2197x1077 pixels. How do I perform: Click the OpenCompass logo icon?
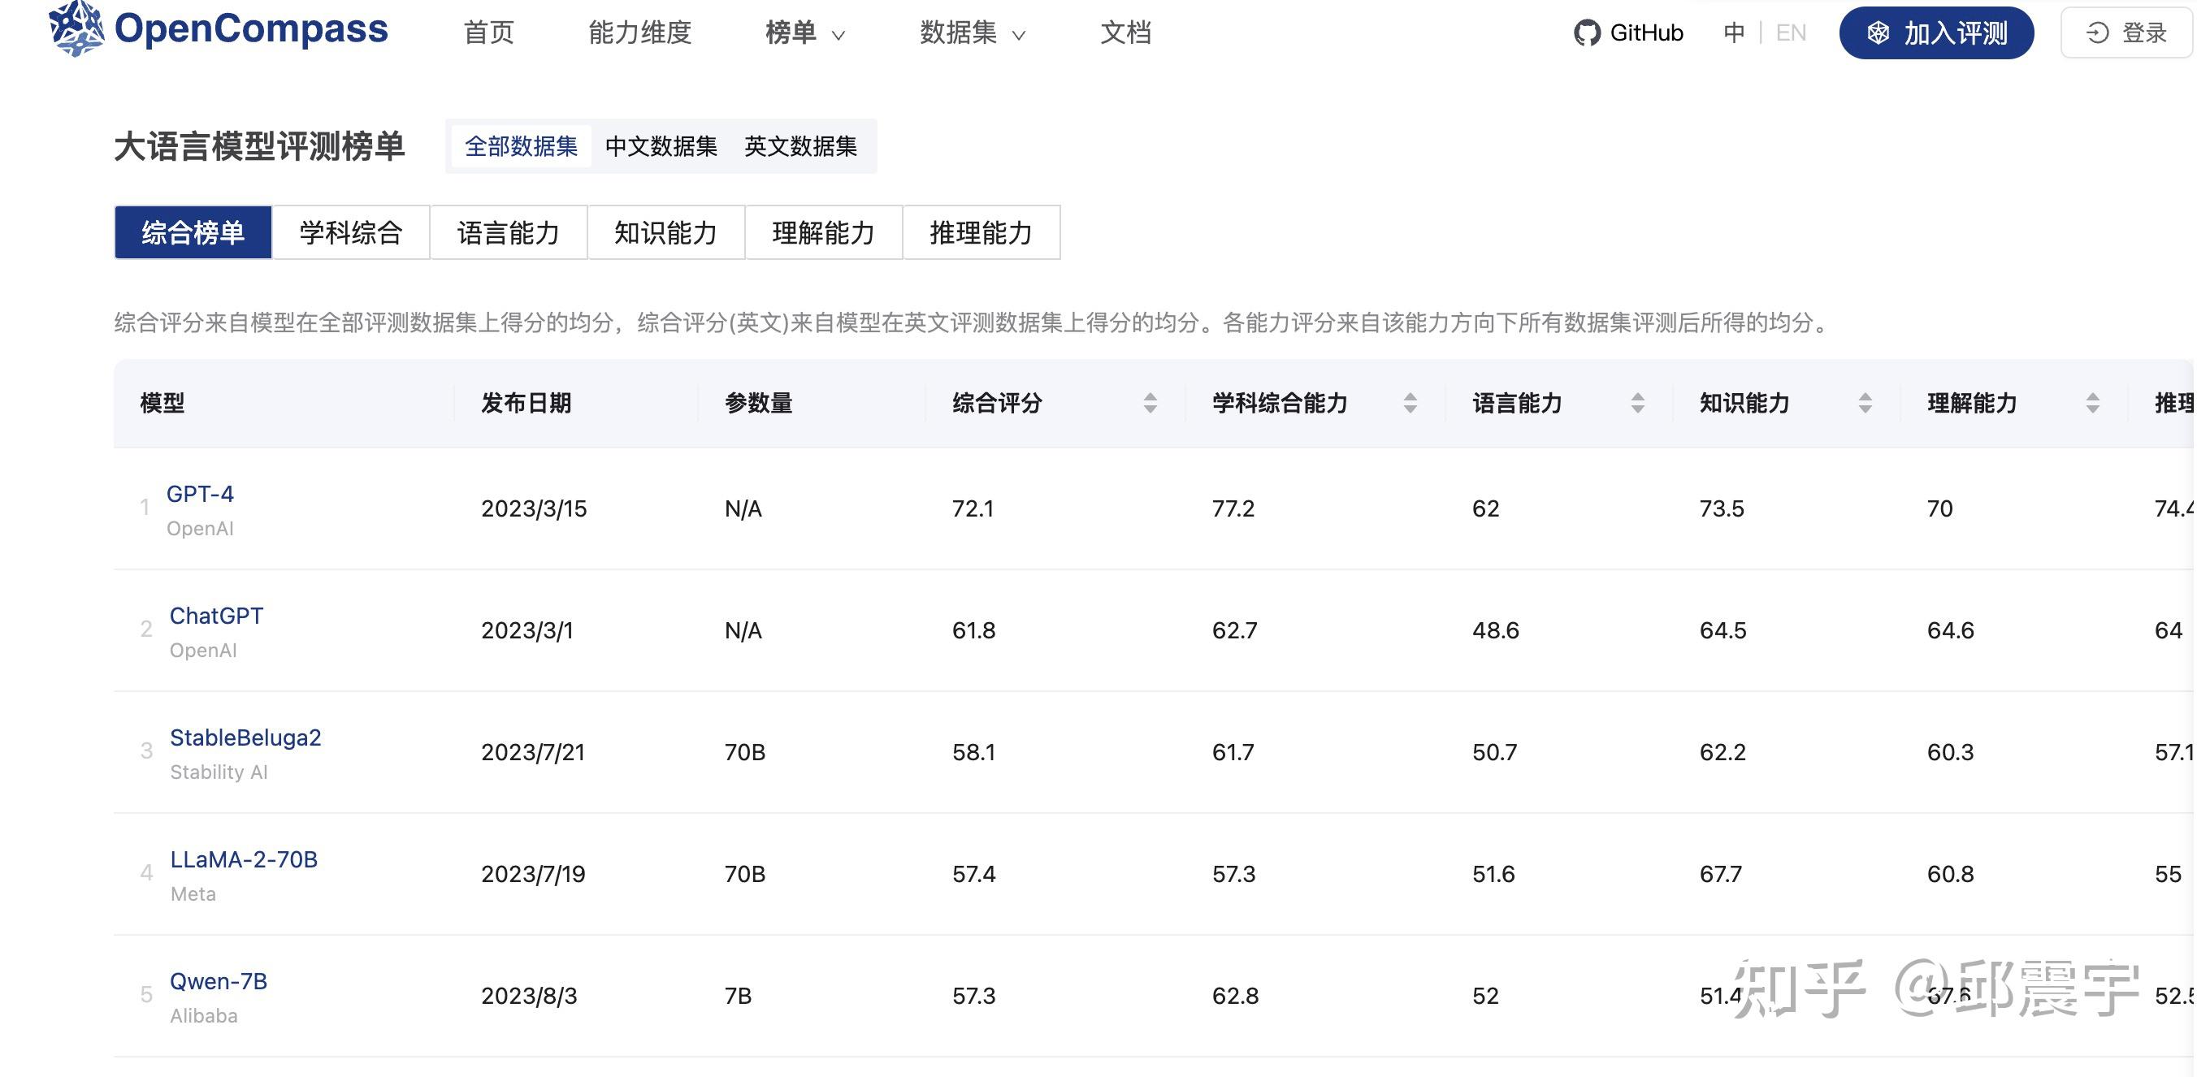click(76, 30)
